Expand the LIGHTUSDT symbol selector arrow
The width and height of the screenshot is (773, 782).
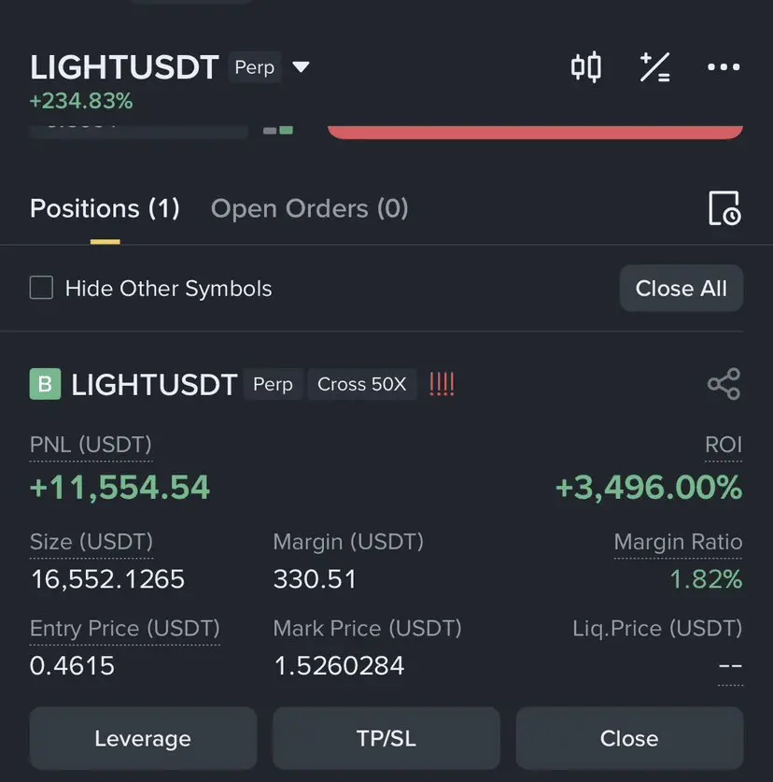point(301,67)
